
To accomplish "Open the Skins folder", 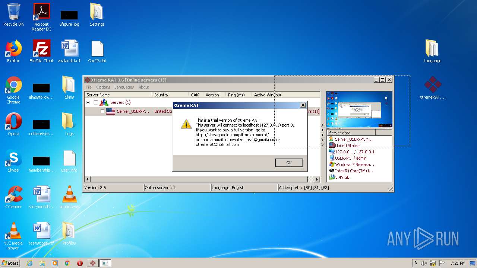I will pos(69,88).
